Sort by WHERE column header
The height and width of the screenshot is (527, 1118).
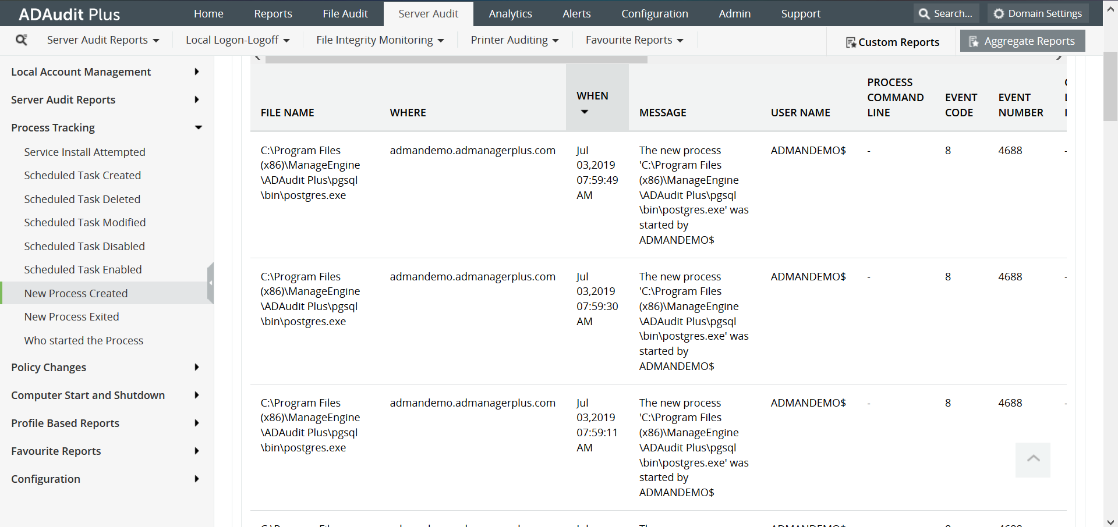coord(408,112)
